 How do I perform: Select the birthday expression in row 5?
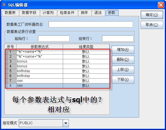tap(40, 71)
